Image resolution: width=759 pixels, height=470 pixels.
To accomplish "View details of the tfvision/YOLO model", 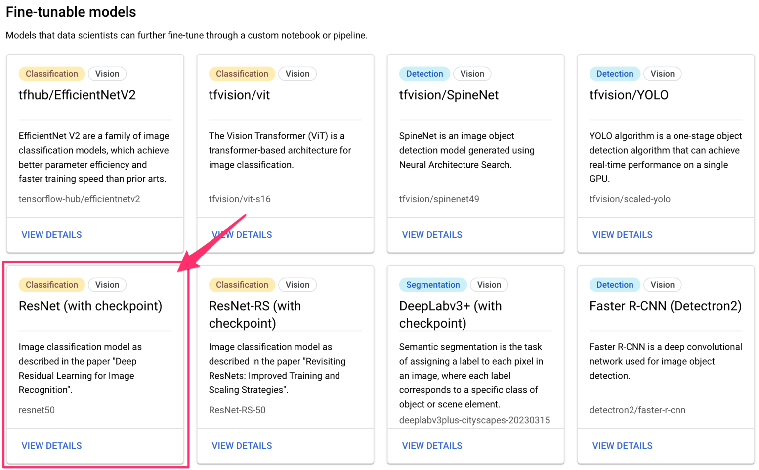I will pos(622,235).
